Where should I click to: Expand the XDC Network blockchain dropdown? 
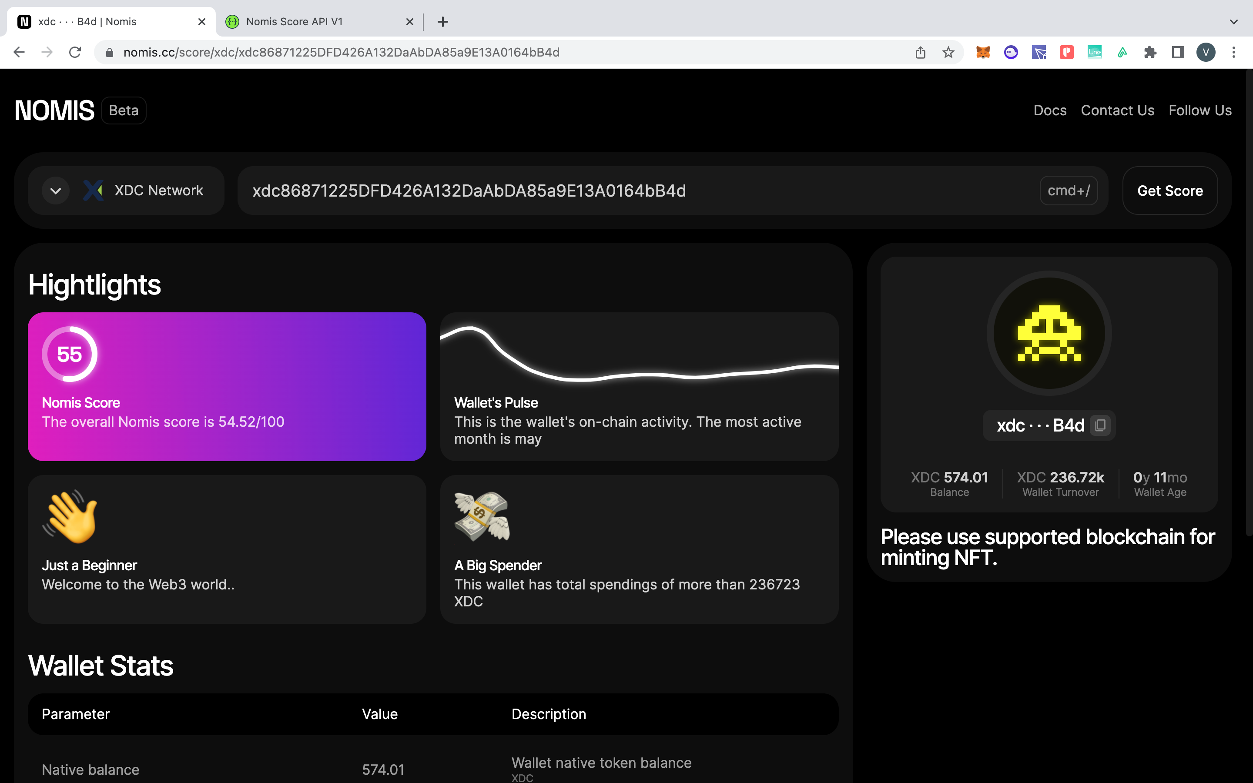click(x=56, y=191)
